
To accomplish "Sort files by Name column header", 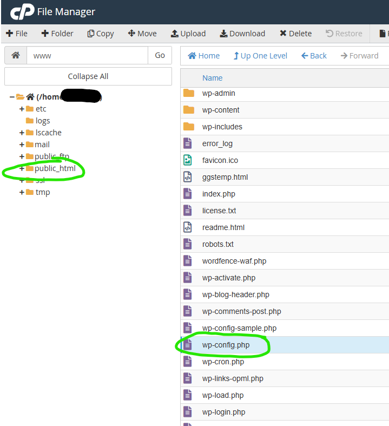I will point(212,78).
